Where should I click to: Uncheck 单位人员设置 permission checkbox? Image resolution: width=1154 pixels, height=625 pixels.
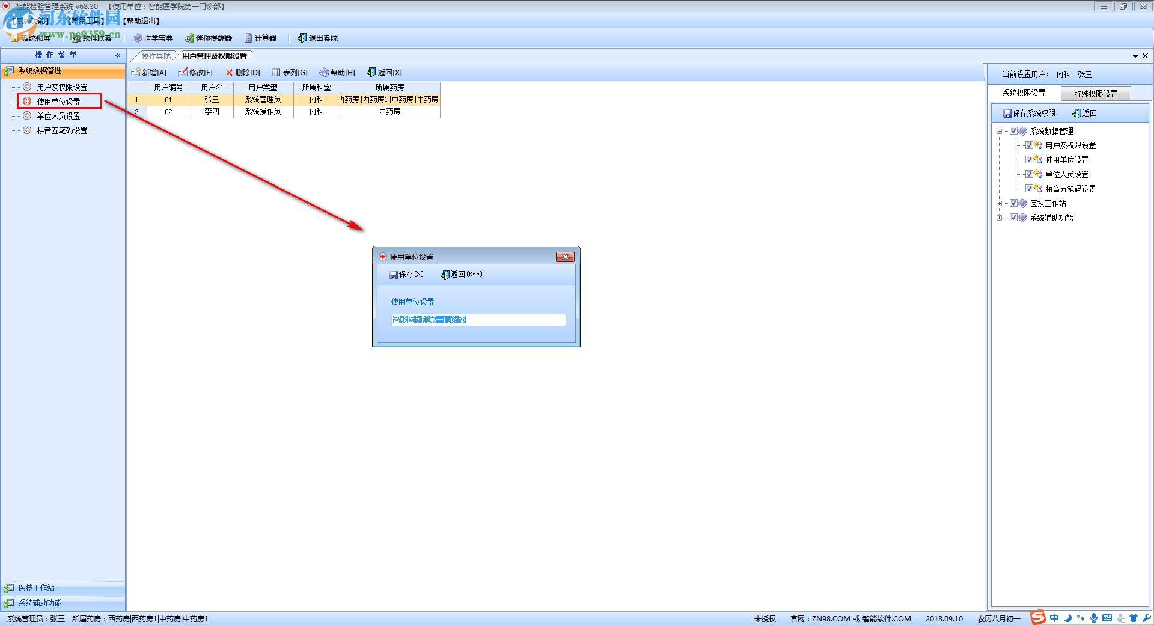1030,174
